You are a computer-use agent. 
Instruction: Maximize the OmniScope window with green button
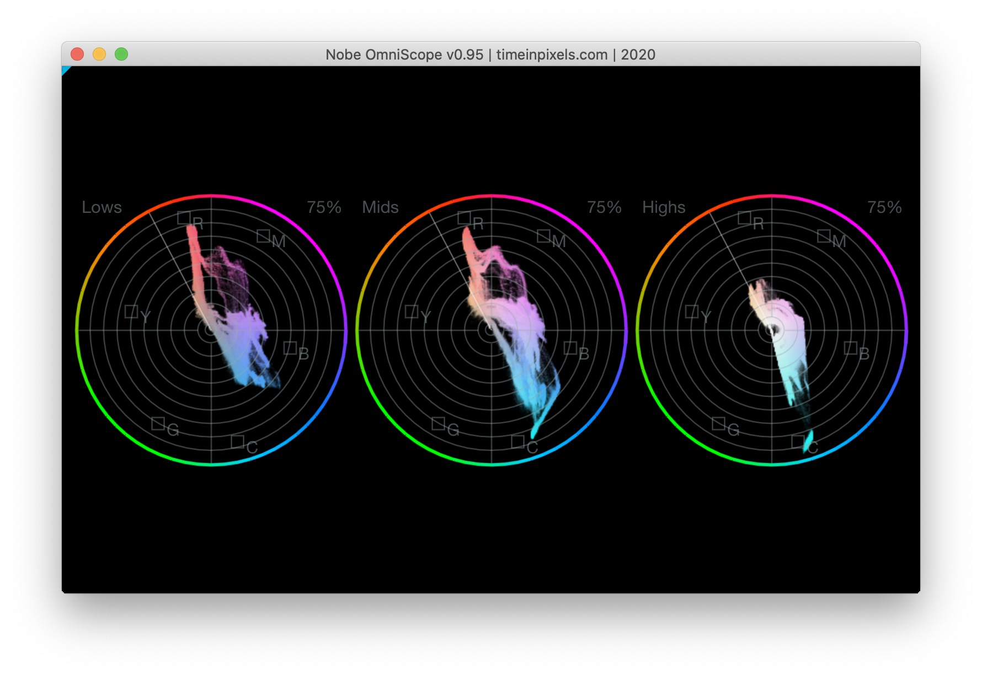click(x=121, y=54)
